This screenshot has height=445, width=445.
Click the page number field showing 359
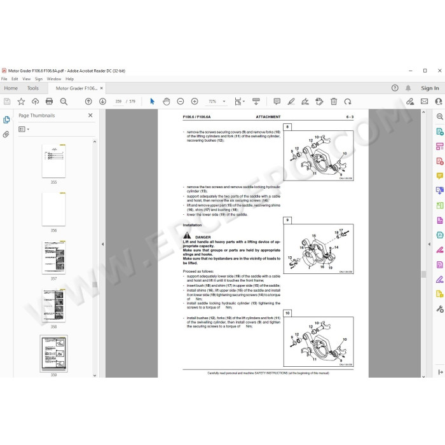(x=118, y=101)
